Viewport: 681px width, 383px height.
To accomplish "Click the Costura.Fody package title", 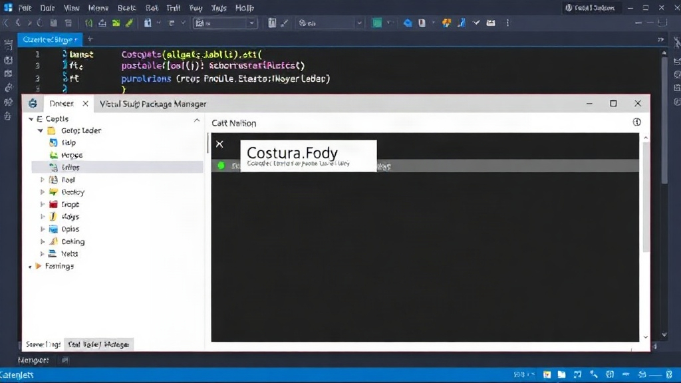I will 292,152.
